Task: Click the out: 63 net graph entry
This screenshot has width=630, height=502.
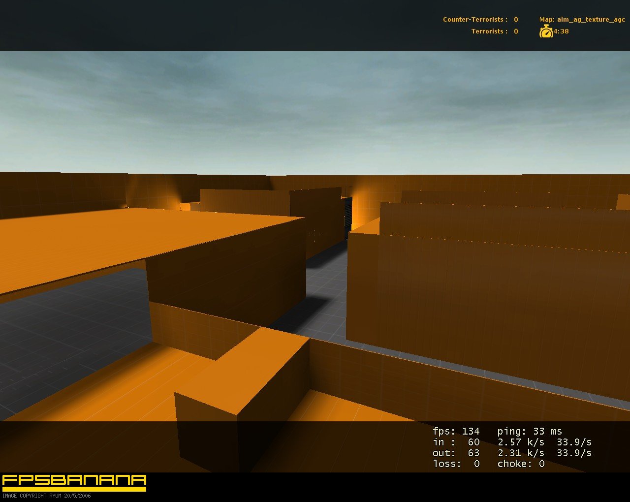Action: point(456,453)
